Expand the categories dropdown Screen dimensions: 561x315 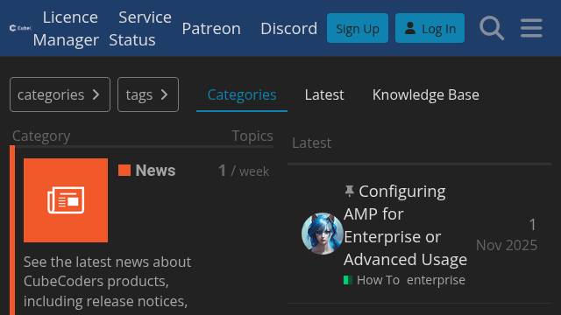pyautogui.click(x=60, y=94)
